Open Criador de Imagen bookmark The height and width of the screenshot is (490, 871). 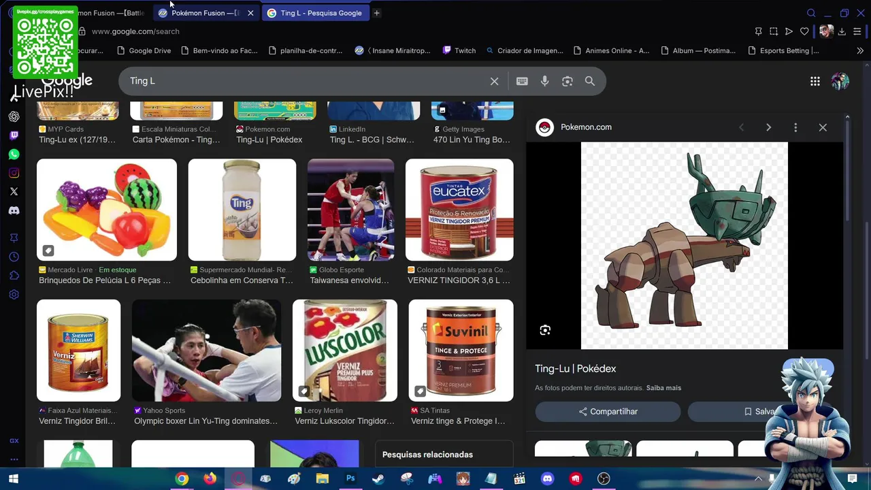click(x=524, y=50)
